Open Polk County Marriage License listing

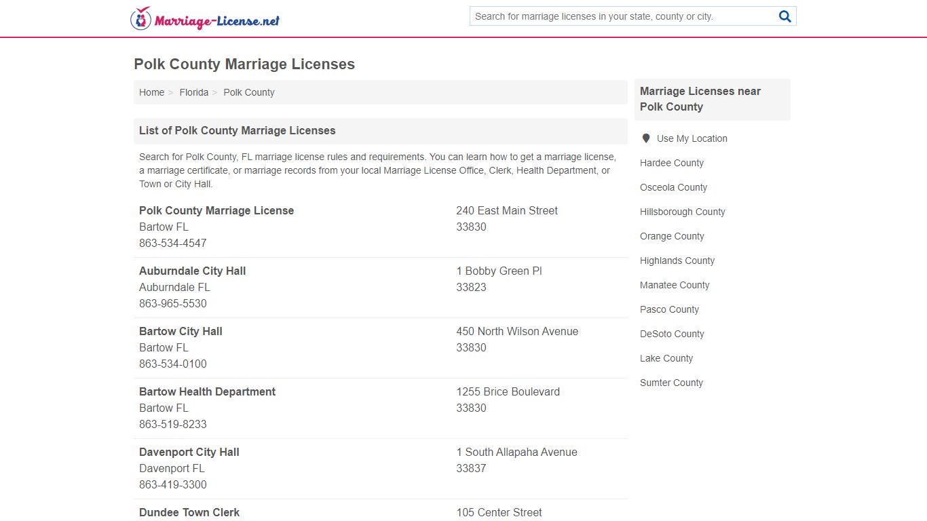coord(216,210)
